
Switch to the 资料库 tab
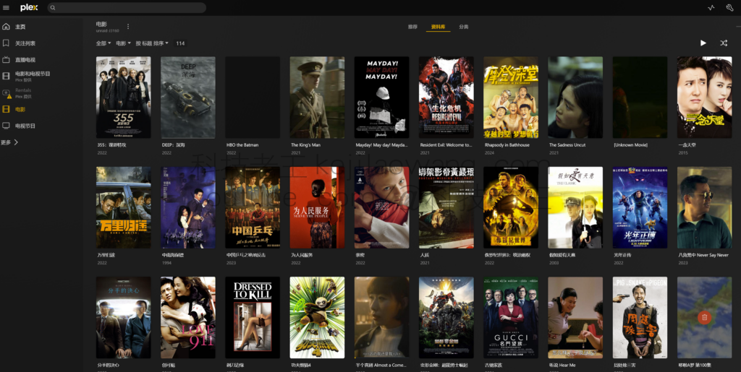click(x=438, y=27)
